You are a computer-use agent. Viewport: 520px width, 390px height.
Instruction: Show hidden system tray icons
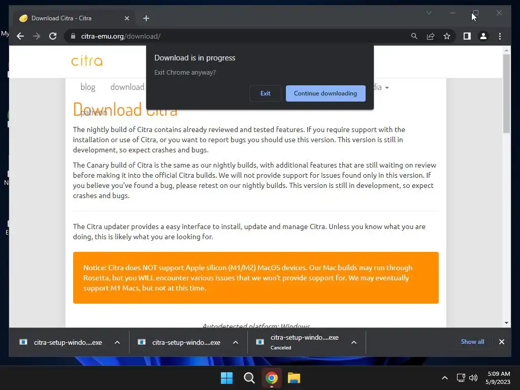tap(445, 378)
